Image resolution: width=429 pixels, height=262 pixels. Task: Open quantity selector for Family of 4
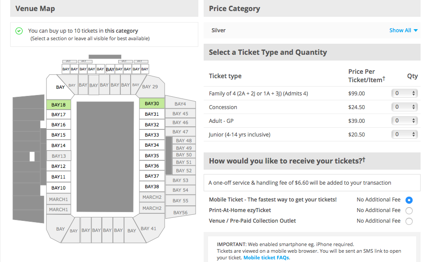click(x=404, y=93)
